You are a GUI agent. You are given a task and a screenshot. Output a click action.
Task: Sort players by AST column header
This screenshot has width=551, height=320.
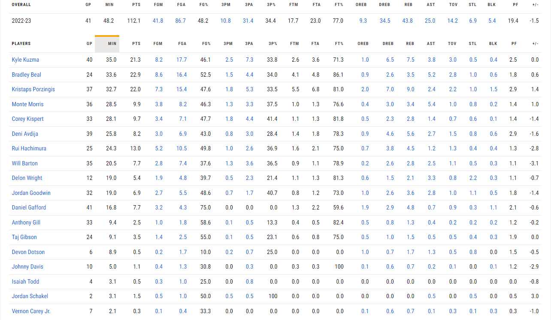coord(431,44)
